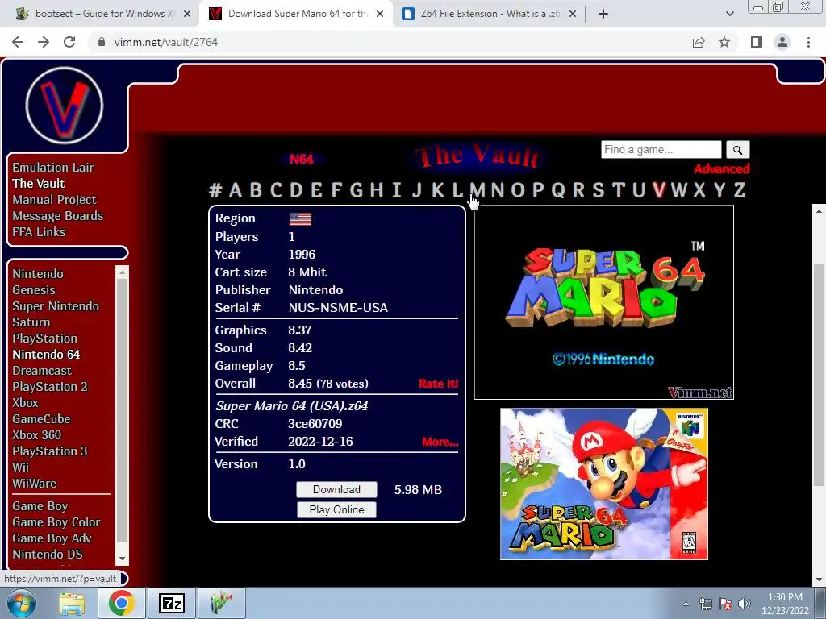Close the Z64 File Extension tab

(x=573, y=14)
